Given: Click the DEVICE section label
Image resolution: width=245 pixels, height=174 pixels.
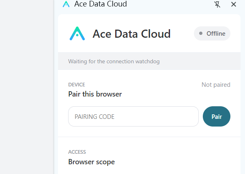Looking at the screenshot, I should [77, 85].
